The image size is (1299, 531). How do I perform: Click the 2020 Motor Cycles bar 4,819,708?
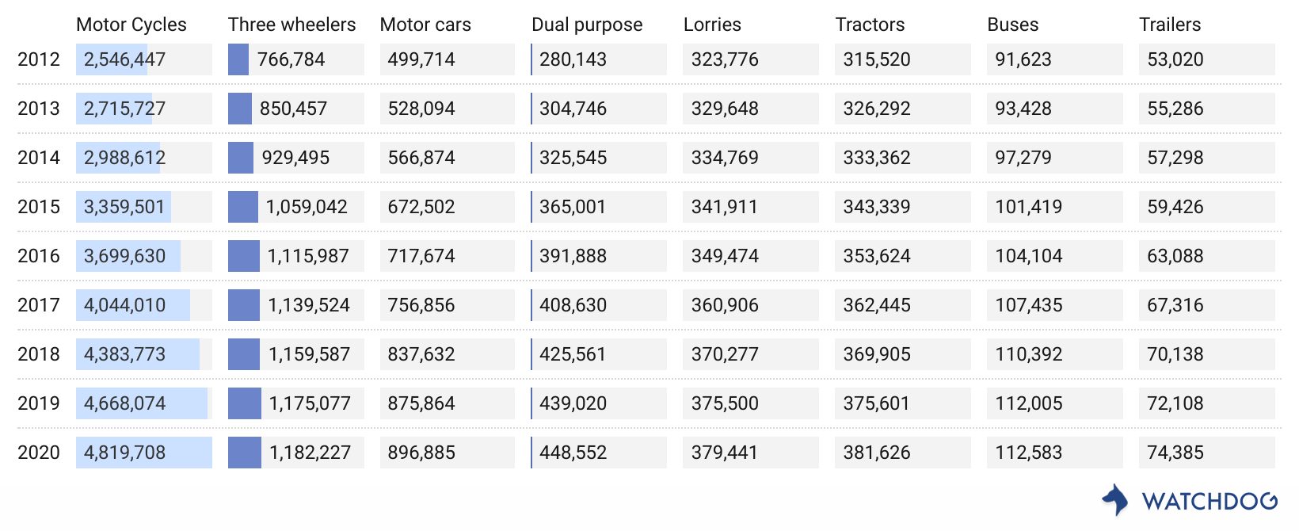tap(144, 453)
